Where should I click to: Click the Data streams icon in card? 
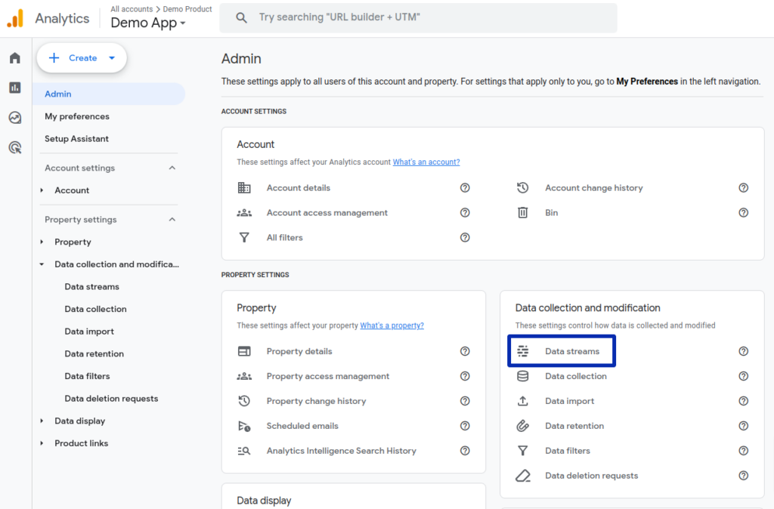523,351
